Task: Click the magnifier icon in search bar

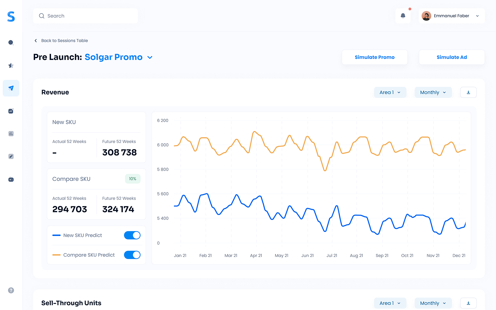Action: pyautogui.click(x=42, y=16)
